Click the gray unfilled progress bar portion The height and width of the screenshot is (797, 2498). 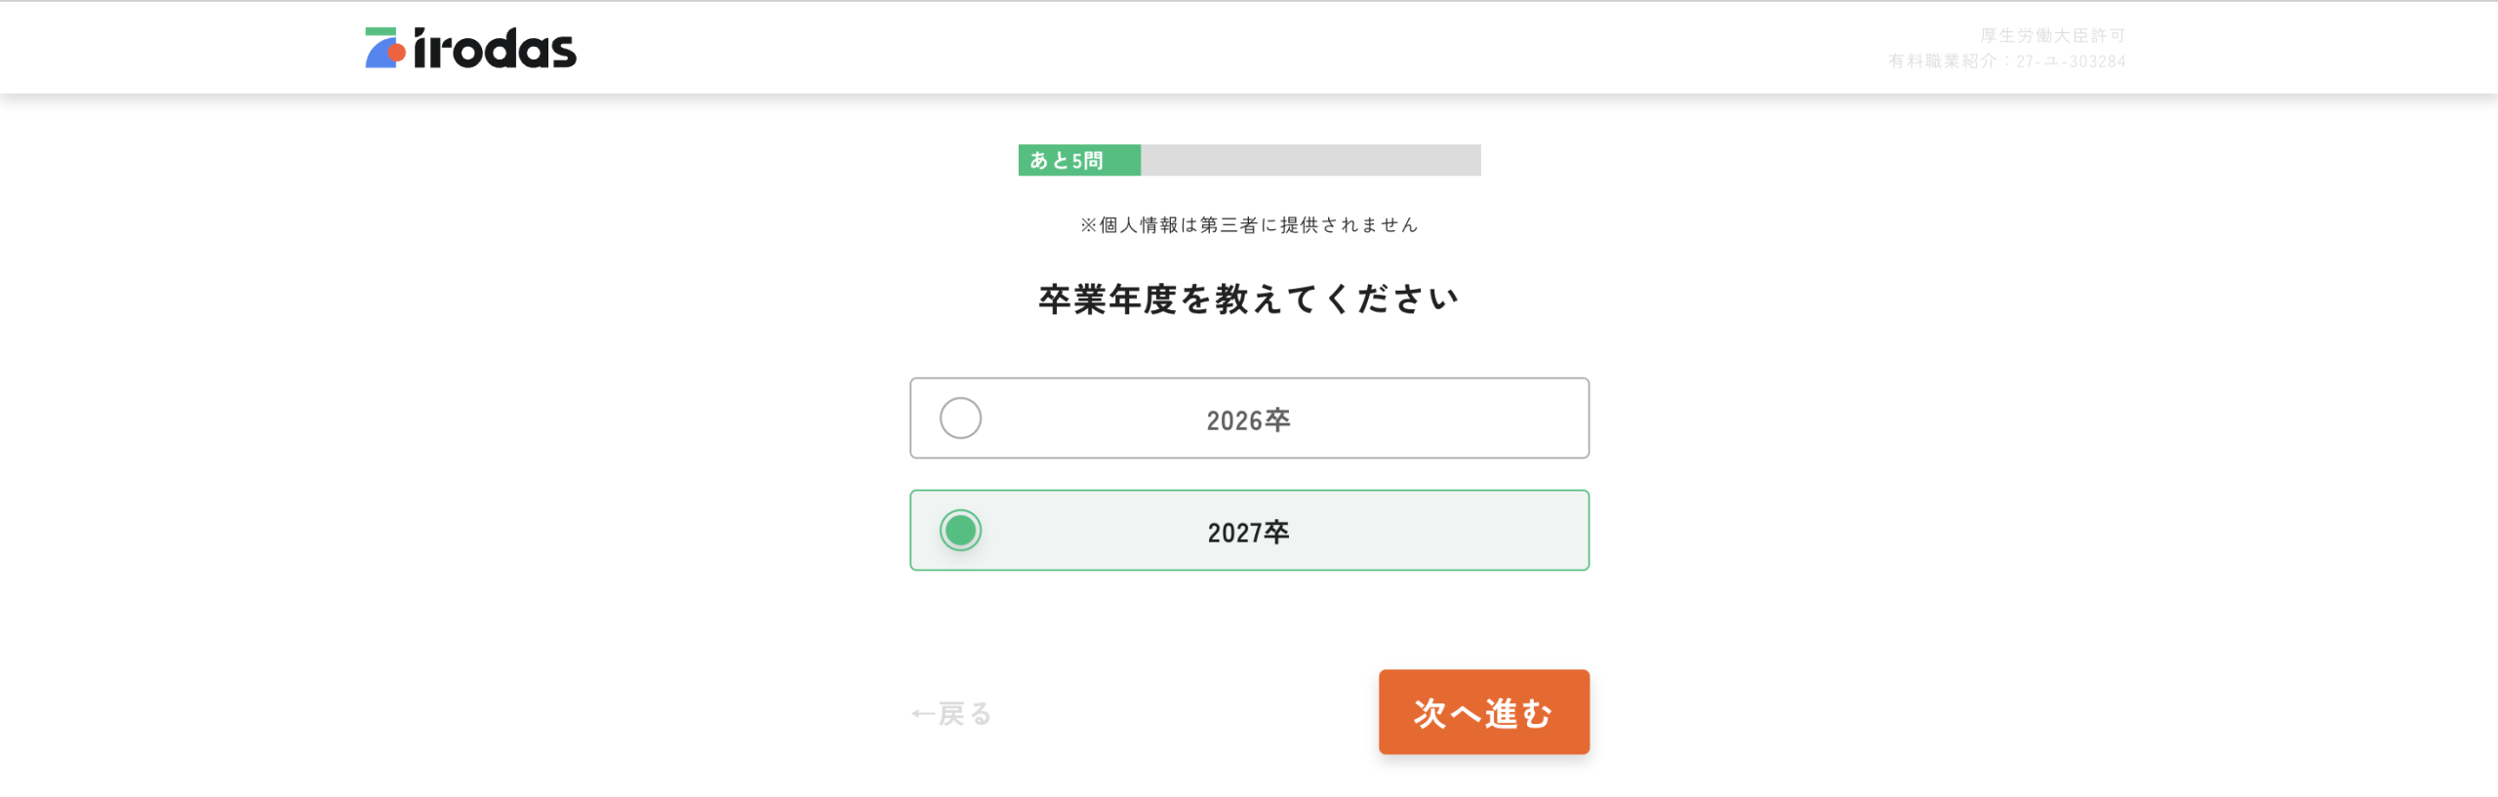(1310, 161)
